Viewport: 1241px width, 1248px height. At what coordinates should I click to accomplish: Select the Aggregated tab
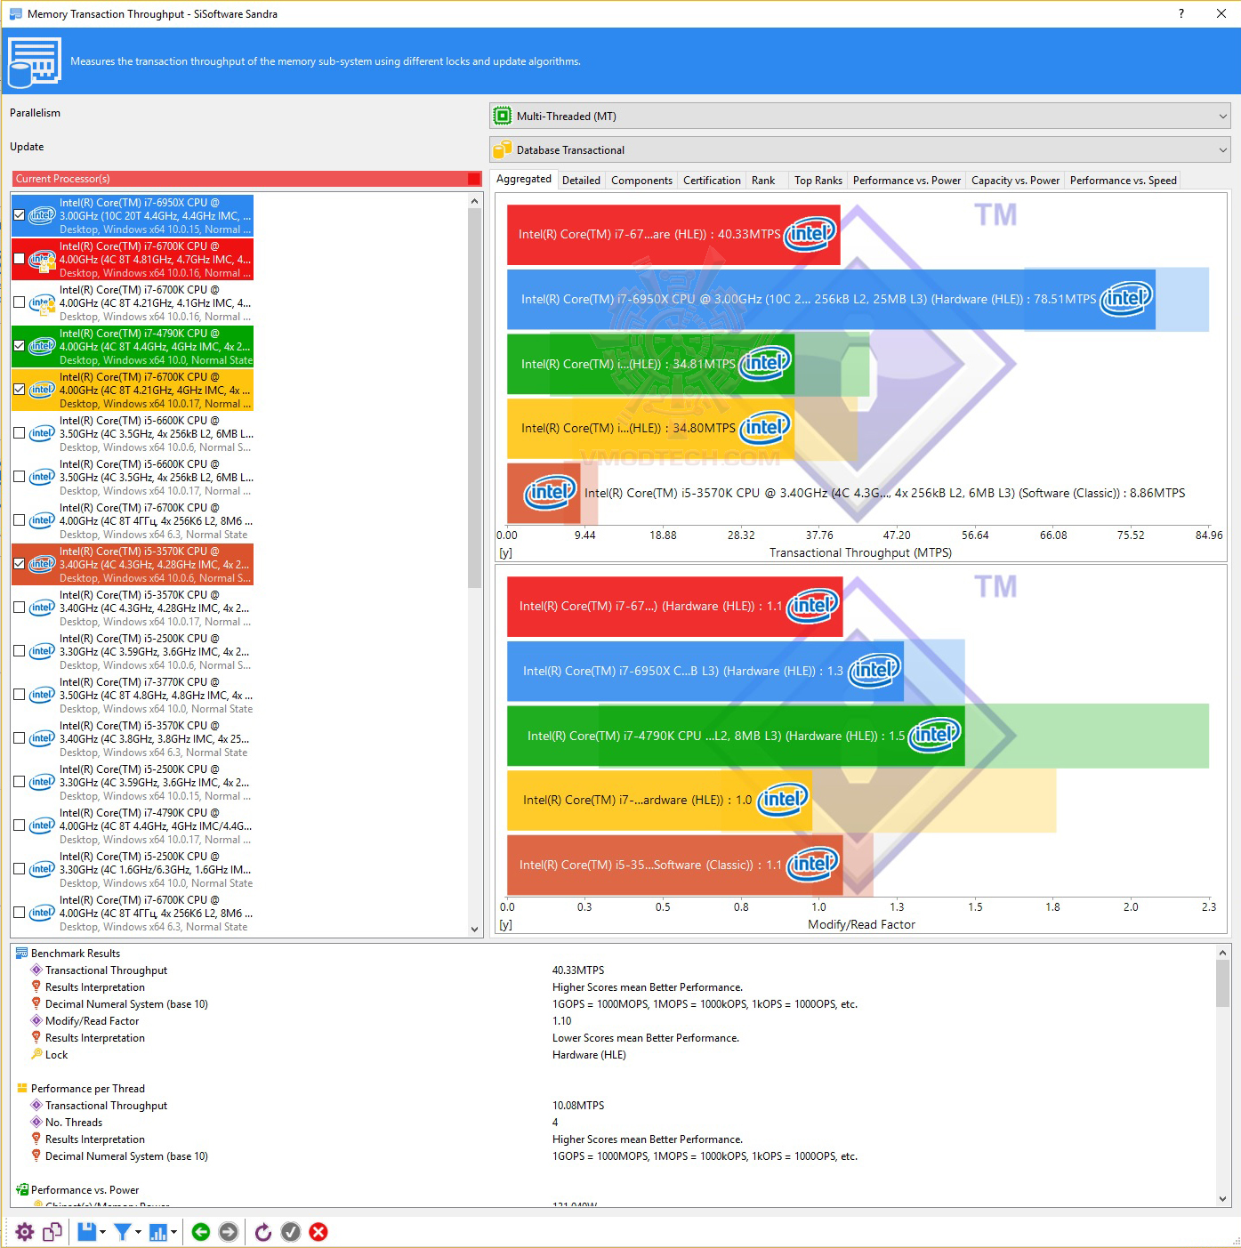tap(524, 180)
